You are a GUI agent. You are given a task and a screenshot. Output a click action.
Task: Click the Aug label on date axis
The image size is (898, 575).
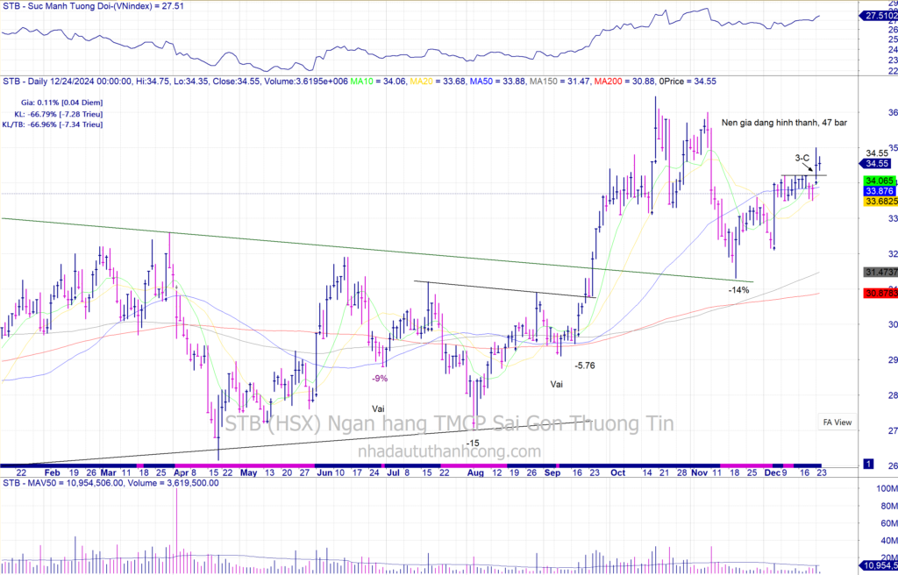(474, 472)
